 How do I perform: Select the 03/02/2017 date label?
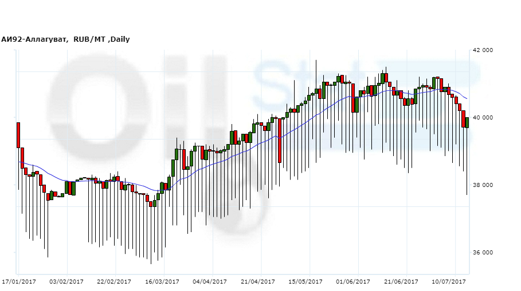coord(67,282)
